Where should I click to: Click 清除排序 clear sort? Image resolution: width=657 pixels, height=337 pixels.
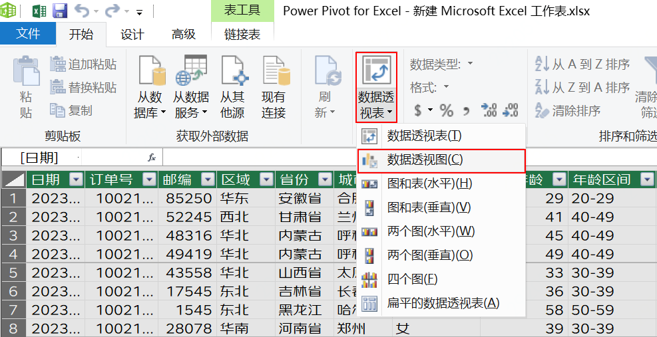pyautogui.click(x=568, y=110)
